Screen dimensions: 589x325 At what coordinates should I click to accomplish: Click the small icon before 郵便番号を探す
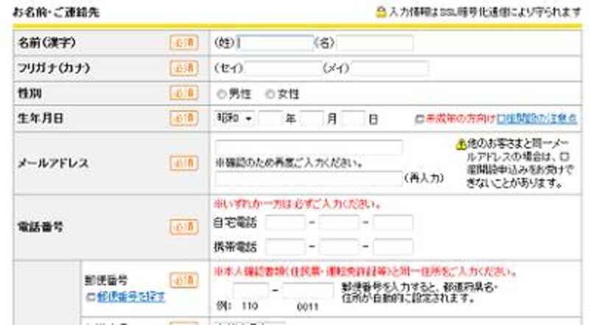point(91,297)
